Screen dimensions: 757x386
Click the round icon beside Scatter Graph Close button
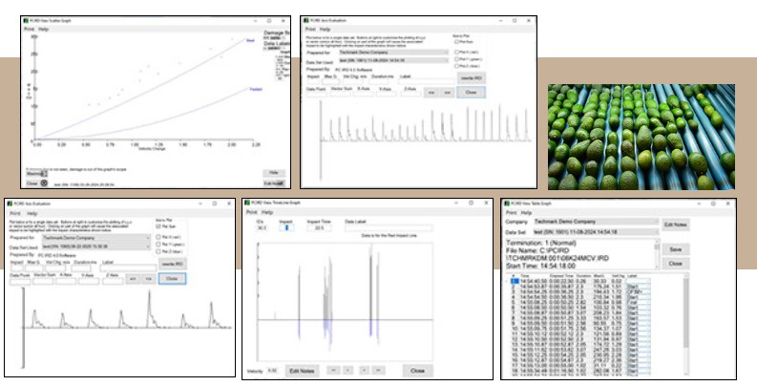point(44,182)
